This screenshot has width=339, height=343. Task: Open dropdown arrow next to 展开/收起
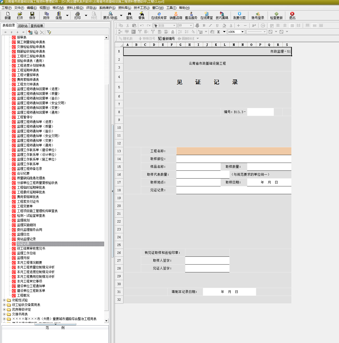pos(121,15)
